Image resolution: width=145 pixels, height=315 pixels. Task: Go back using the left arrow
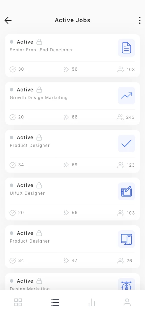(8, 20)
